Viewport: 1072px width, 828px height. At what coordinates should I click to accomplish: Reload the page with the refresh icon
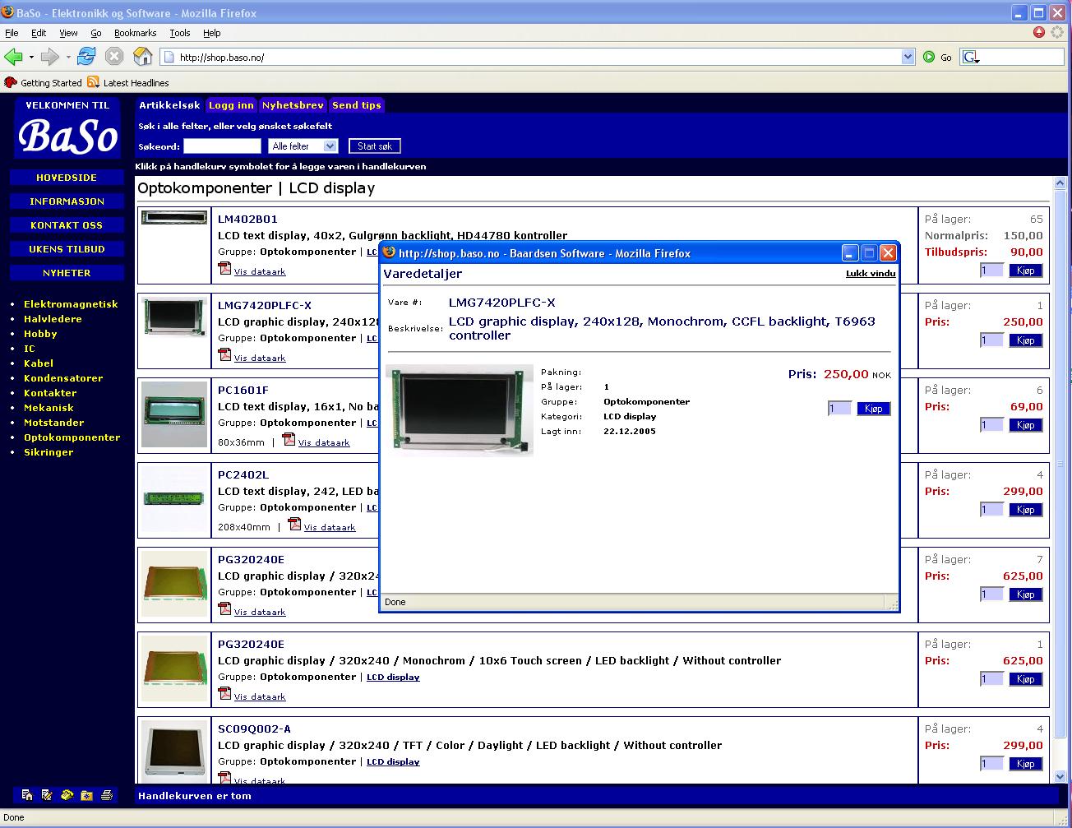click(x=85, y=57)
